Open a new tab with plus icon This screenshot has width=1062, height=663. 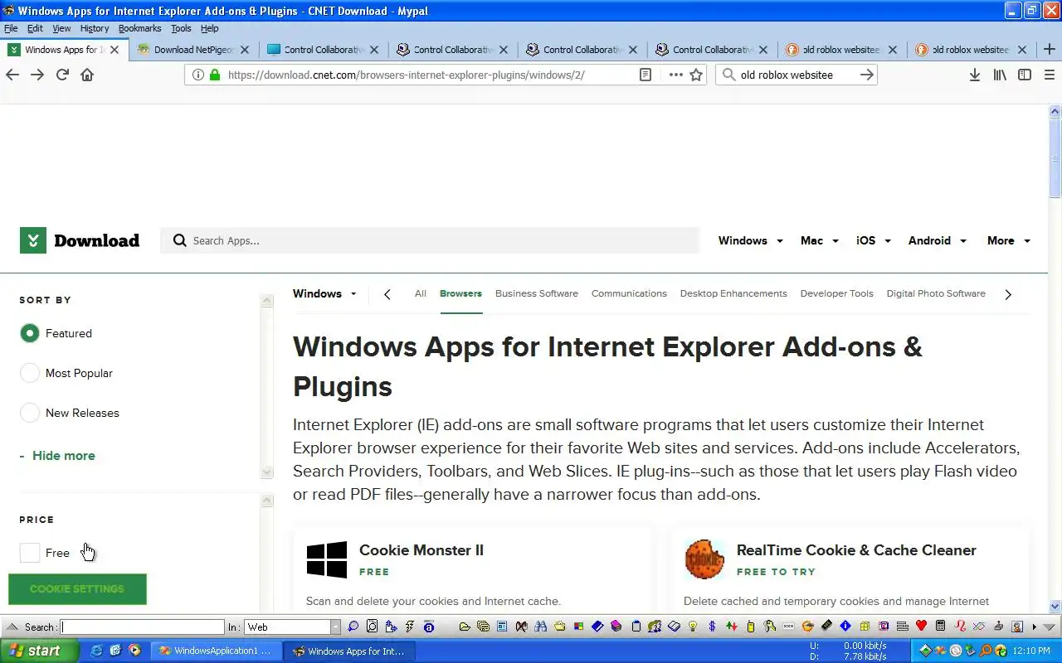point(1050,50)
